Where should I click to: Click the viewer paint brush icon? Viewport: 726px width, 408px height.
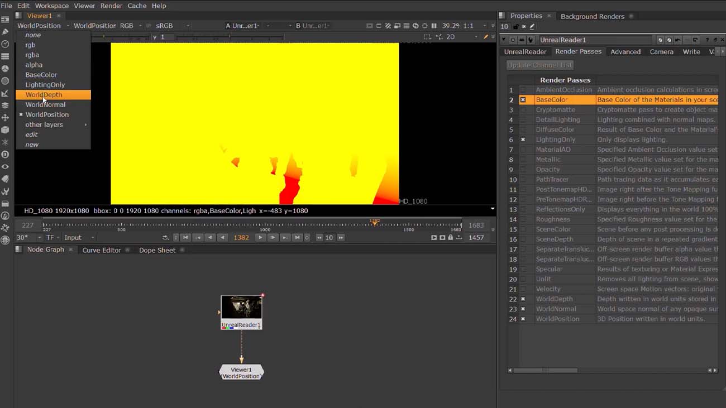coord(485,37)
